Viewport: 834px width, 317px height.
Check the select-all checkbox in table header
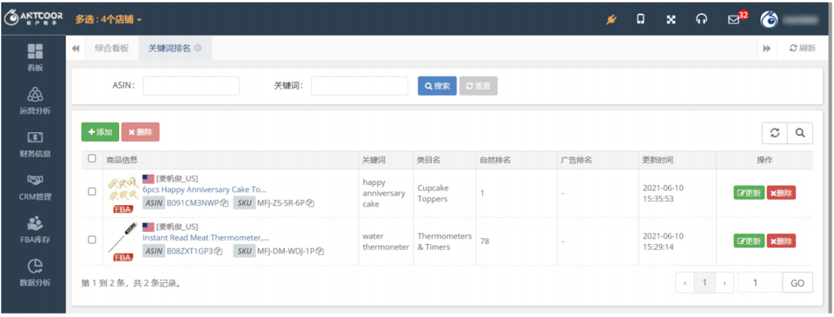pos(92,159)
